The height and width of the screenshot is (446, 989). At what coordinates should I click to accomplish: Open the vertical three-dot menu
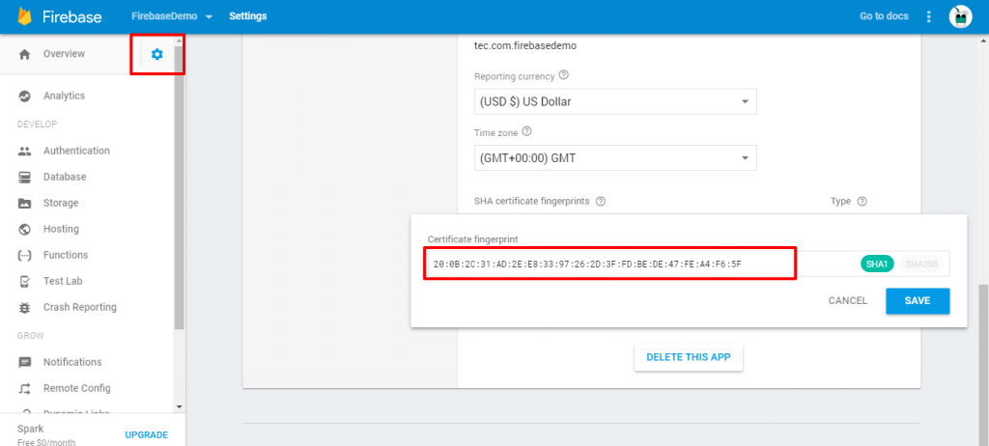tap(929, 16)
